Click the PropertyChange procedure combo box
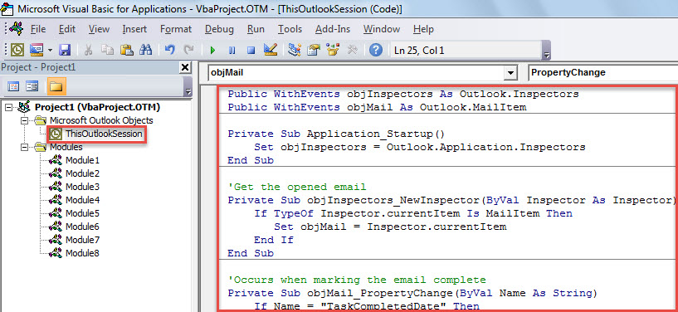Screen dimensions: 678x312 pyautogui.click(x=602, y=72)
